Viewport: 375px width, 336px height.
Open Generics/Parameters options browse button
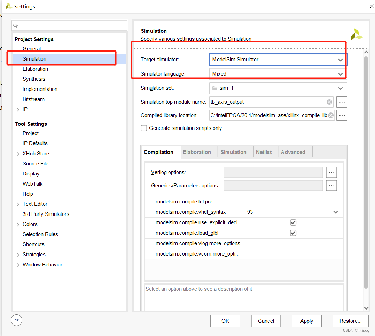coord(331,186)
